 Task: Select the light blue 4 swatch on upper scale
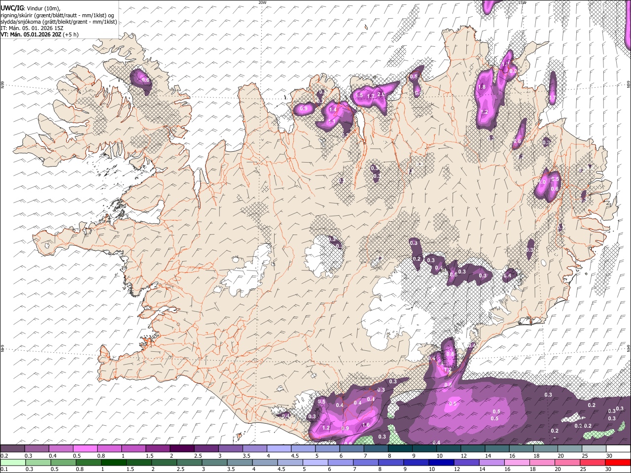point(278,449)
